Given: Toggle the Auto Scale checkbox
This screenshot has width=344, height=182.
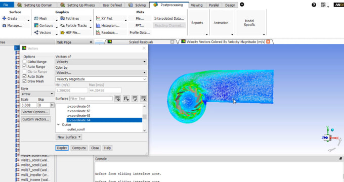Looking at the screenshot, I should [25, 76].
